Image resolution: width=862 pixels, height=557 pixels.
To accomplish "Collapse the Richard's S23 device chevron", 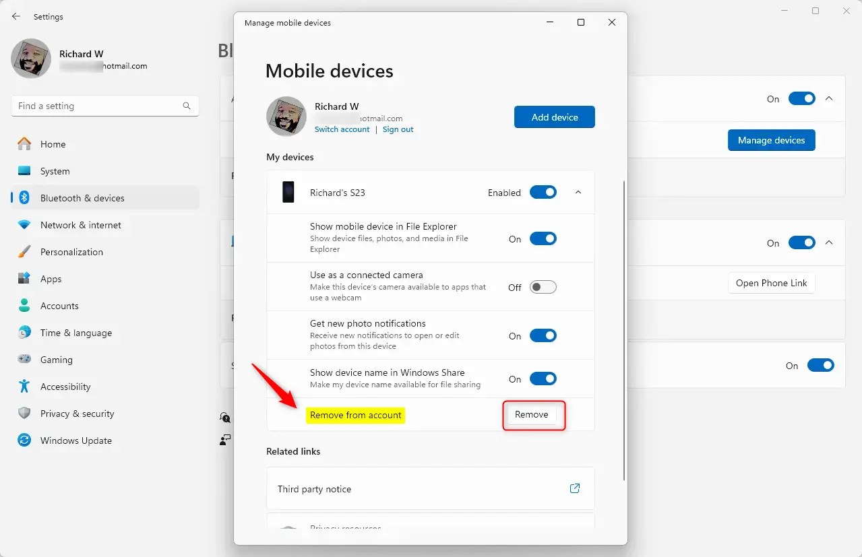I will [578, 193].
